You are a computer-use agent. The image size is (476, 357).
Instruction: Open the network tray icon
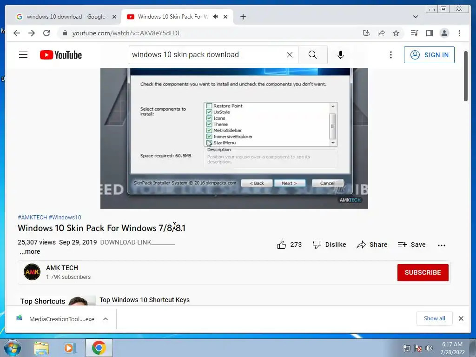[406, 348]
